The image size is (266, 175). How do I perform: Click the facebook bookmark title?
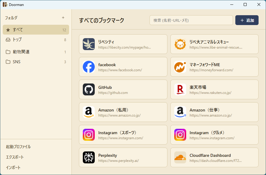[x=107, y=65]
